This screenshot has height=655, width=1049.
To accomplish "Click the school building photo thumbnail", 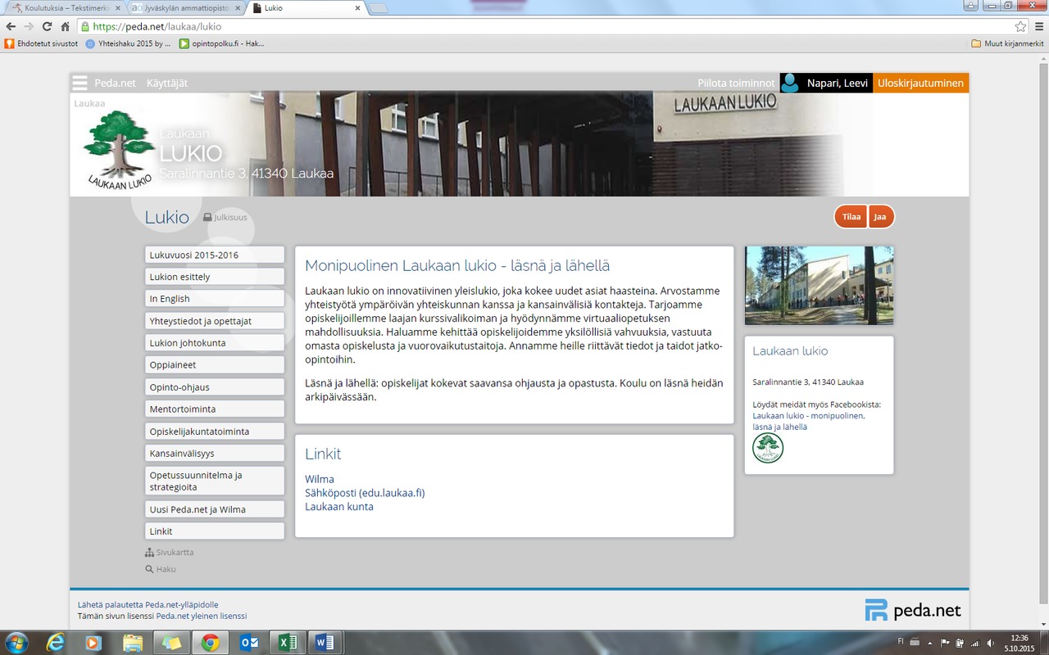I will tap(819, 286).
